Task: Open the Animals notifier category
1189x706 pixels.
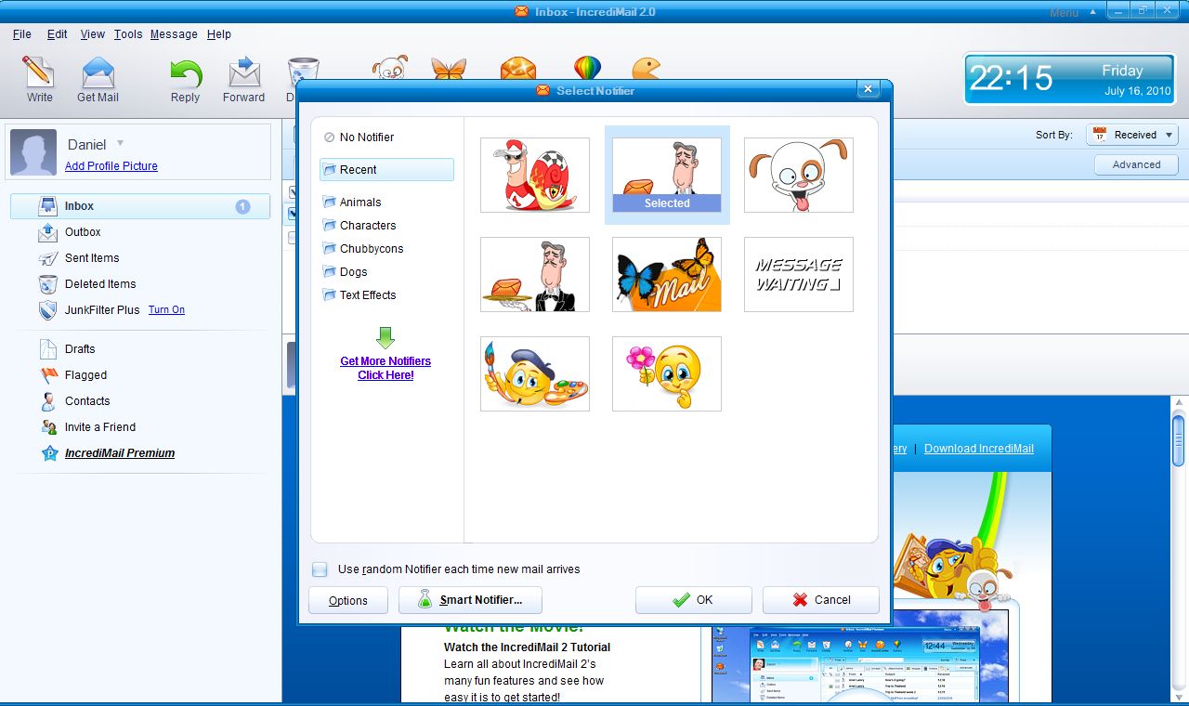Action: [352, 202]
